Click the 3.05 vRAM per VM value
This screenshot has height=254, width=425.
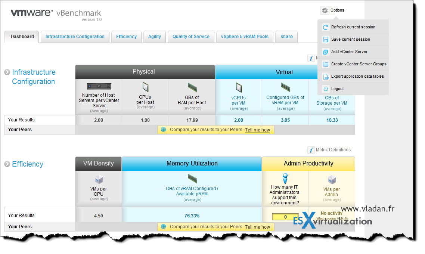(x=285, y=120)
